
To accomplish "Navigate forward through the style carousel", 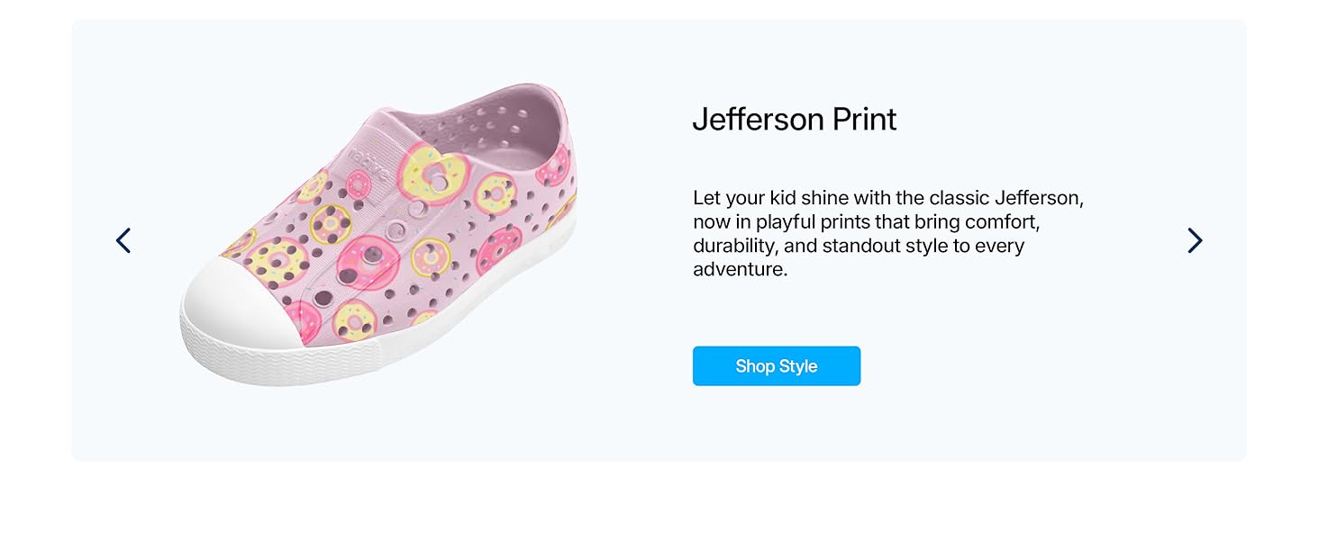I will click(x=1195, y=240).
